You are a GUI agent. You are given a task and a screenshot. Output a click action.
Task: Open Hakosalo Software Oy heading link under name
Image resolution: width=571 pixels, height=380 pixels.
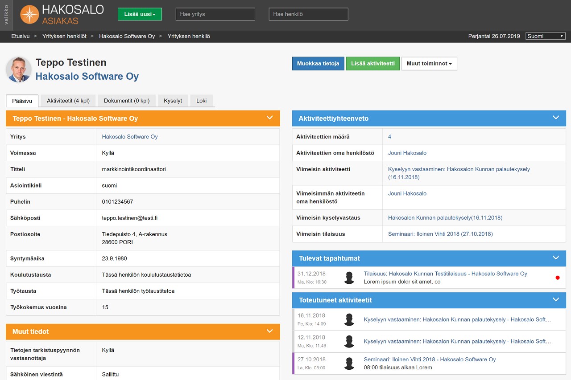(87, 76)
